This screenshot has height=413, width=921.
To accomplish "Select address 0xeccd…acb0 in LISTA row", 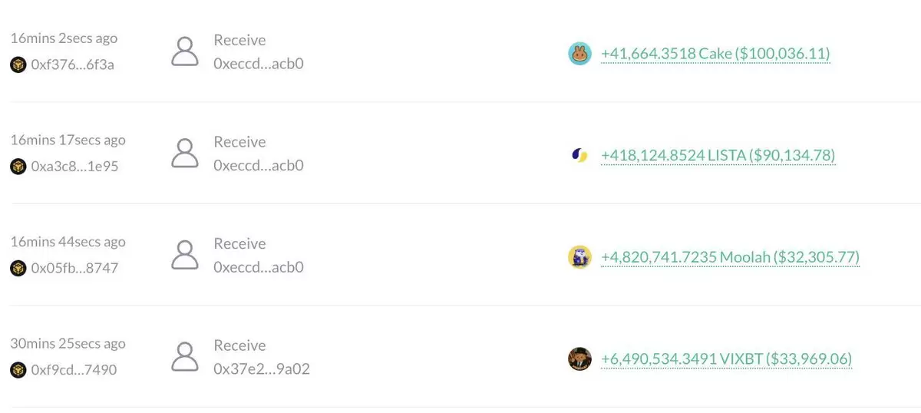I will [x=259, y=166].
